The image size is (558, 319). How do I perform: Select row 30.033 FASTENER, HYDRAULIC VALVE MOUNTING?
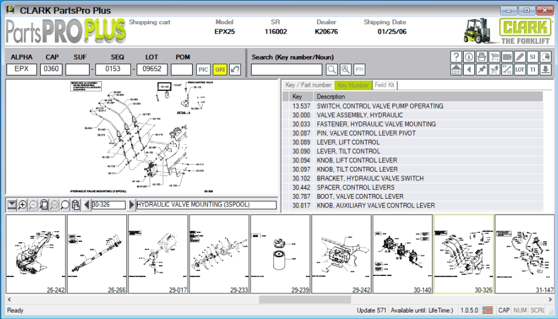pyautogui.click(x=413, y=124)
